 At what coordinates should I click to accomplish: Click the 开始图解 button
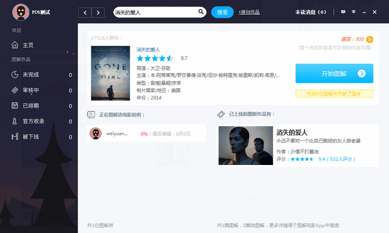click(334, 74)
